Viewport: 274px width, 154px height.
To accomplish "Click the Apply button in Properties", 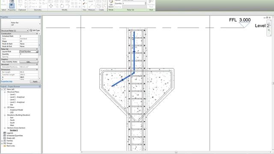I will (35, 82).
